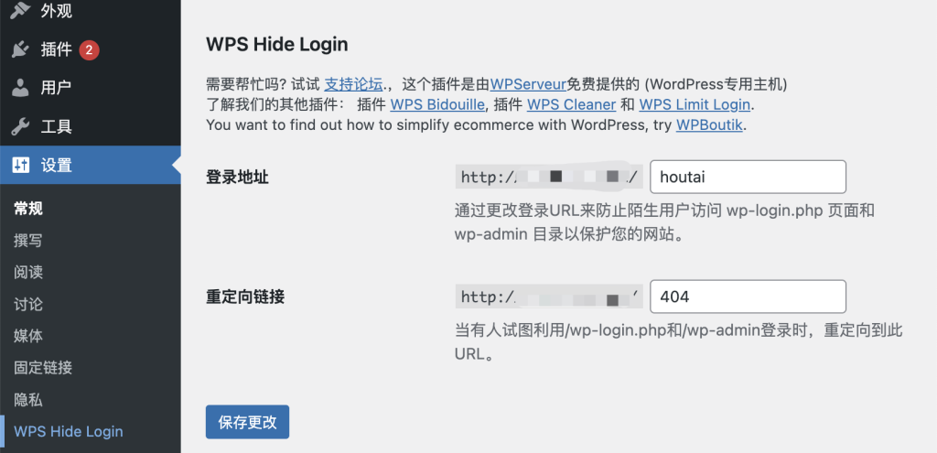Click the WPS Cleaner plugin link
This screenshot has width=937, height=453.
(571, 104)
